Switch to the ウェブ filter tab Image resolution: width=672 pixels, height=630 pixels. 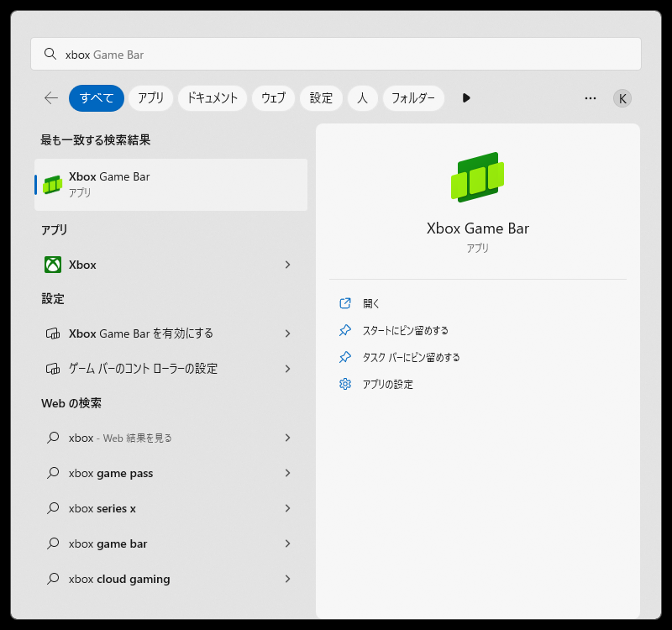tap(274, 98)
